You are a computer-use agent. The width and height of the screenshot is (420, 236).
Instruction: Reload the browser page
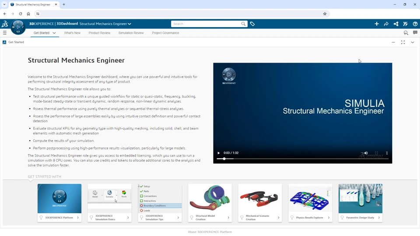(21, 14)
